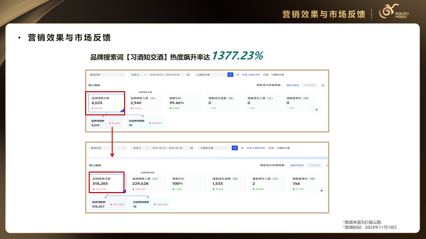Expand 自定义 period dropdown beside 2025-06-01
Screen dimensions: 426x239
coord(138,75)
